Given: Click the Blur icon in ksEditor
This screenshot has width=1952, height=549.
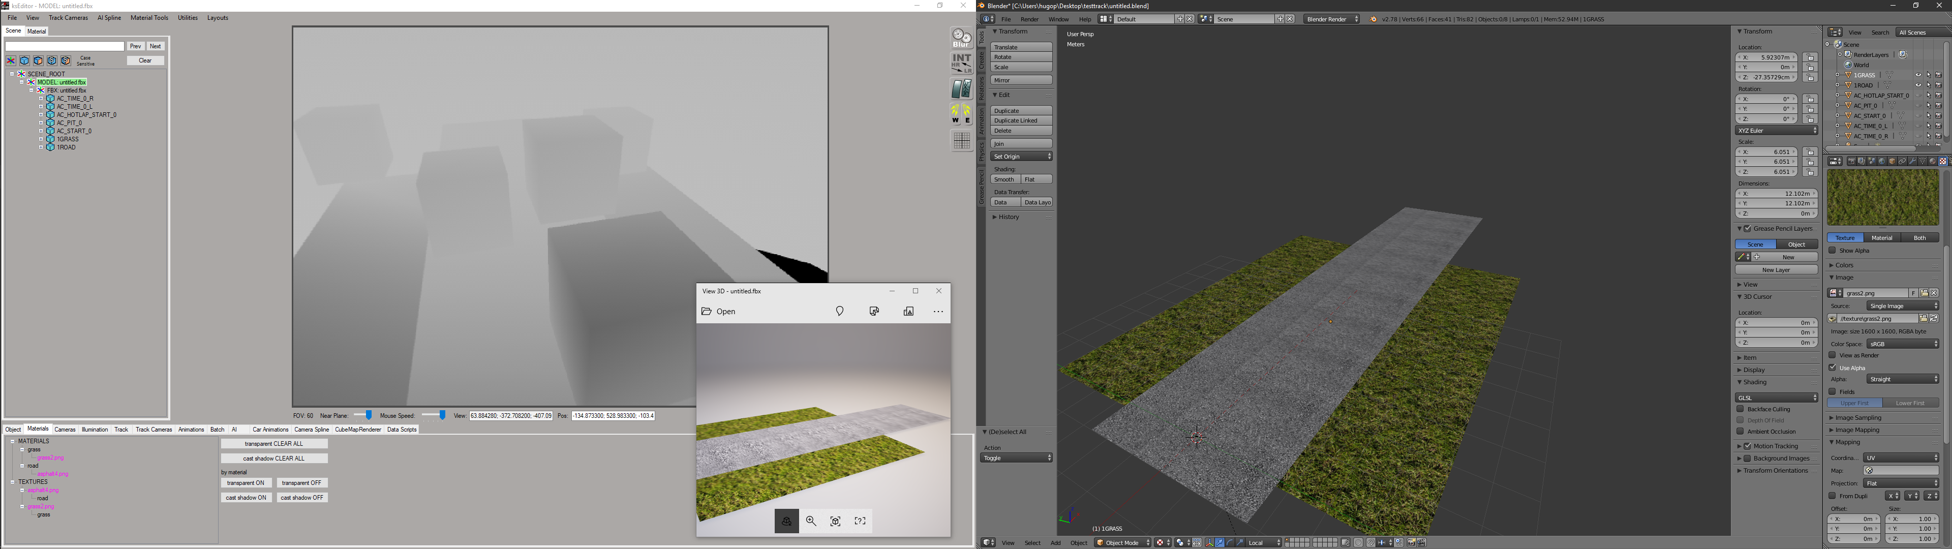Looking at the screenshot, I should [x=962, y=38].
